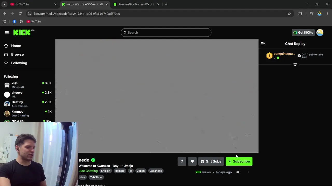Click the green Subscribe button
Image resolution: width=332 pixels, height=186 pixels.
point(239,161)
